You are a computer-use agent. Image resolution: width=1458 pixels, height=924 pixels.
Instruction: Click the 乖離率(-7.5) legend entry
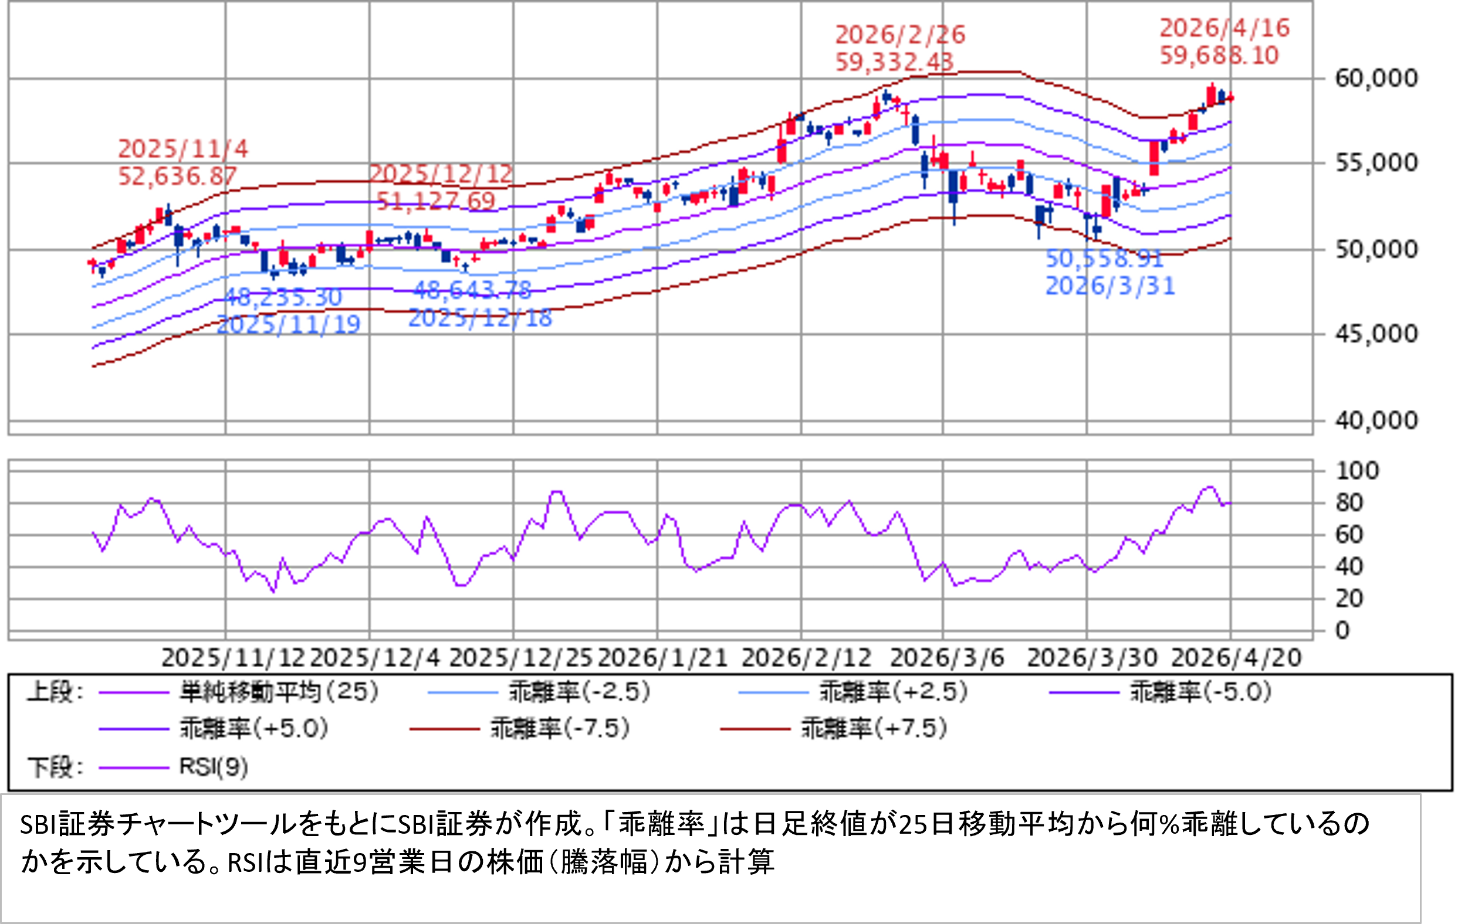pos(560,728)
